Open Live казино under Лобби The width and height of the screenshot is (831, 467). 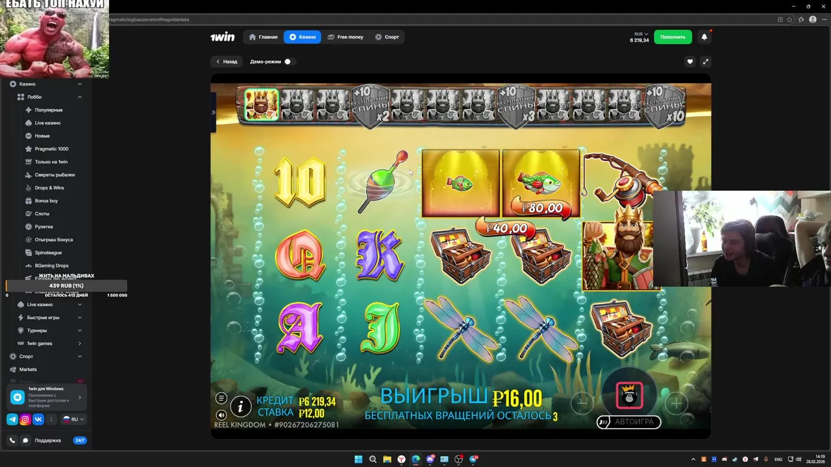pos(47,123)
